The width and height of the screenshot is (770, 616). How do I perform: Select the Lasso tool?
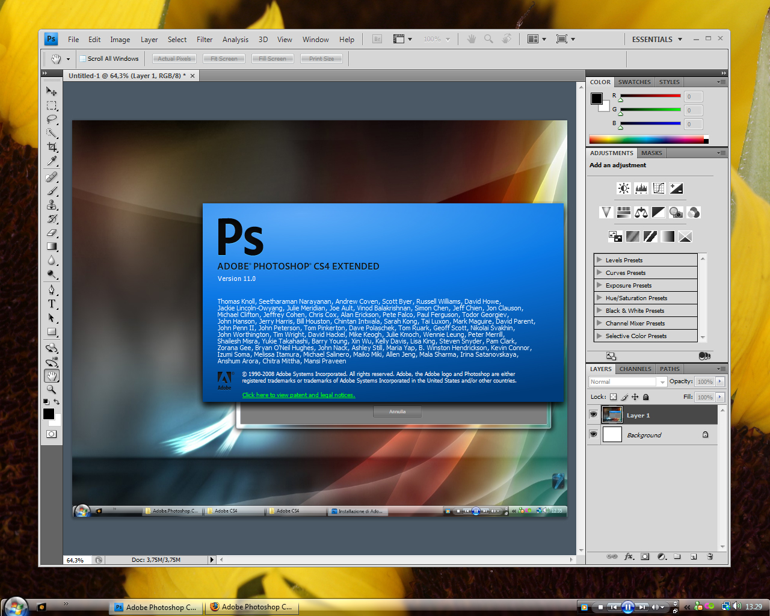pyautogui.click(x=52, y=119)
